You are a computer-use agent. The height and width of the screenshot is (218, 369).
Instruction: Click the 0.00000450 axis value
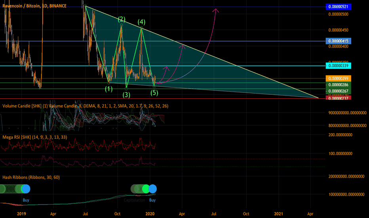338,30
